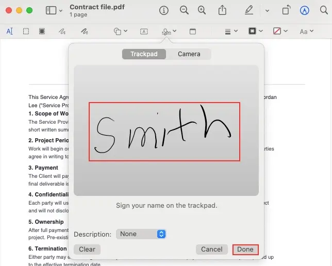The height and width of the screenshot is (266, 332).
Task: Expand the Sign dropdown arrow
Action: (x=174, y=31)
